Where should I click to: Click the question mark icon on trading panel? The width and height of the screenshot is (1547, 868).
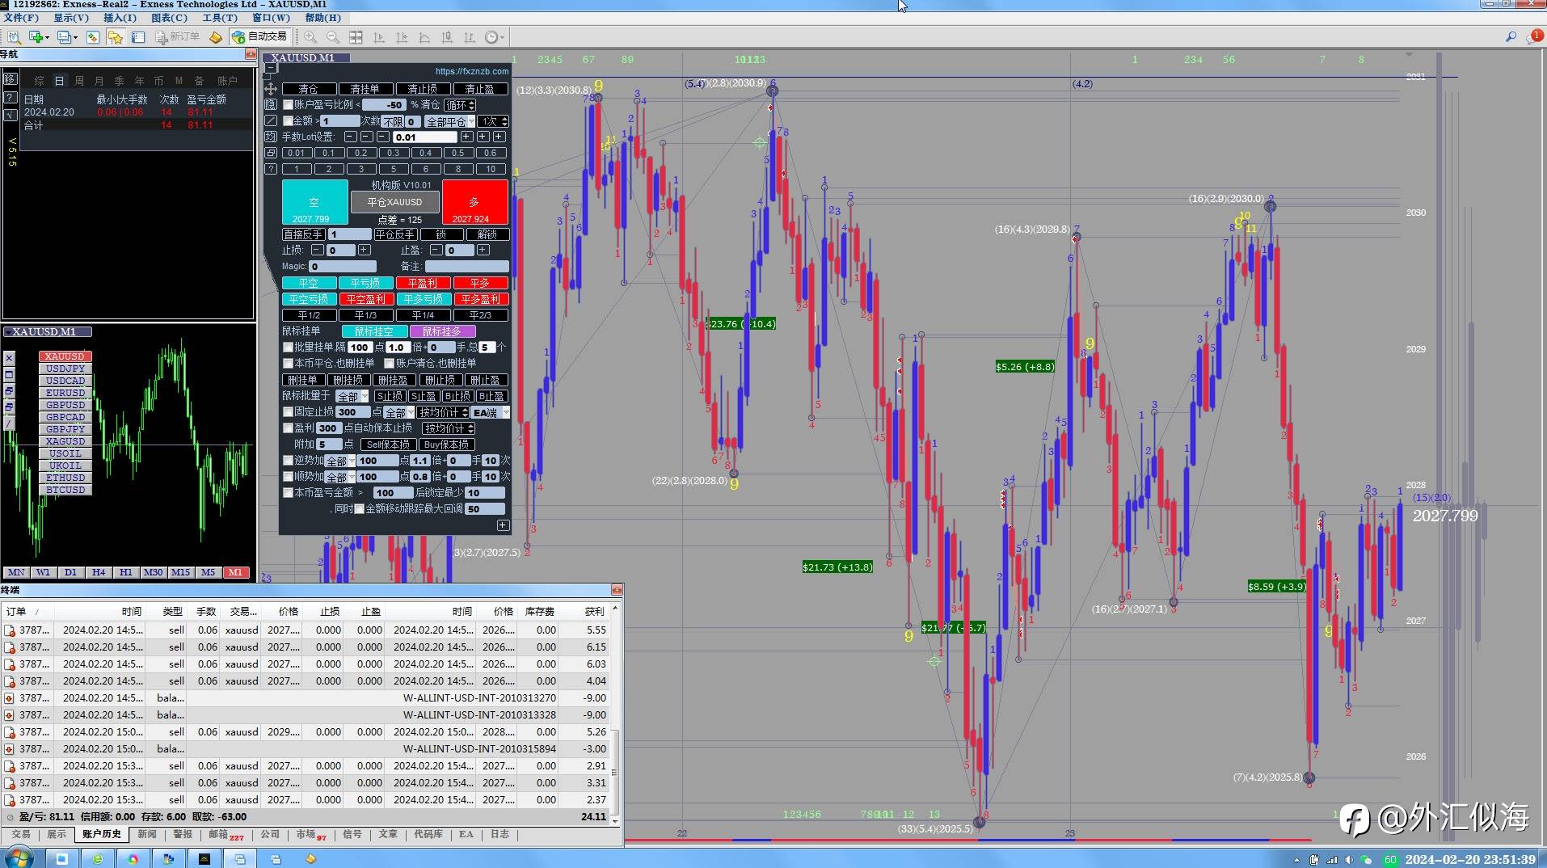click(x=271, y=169)
